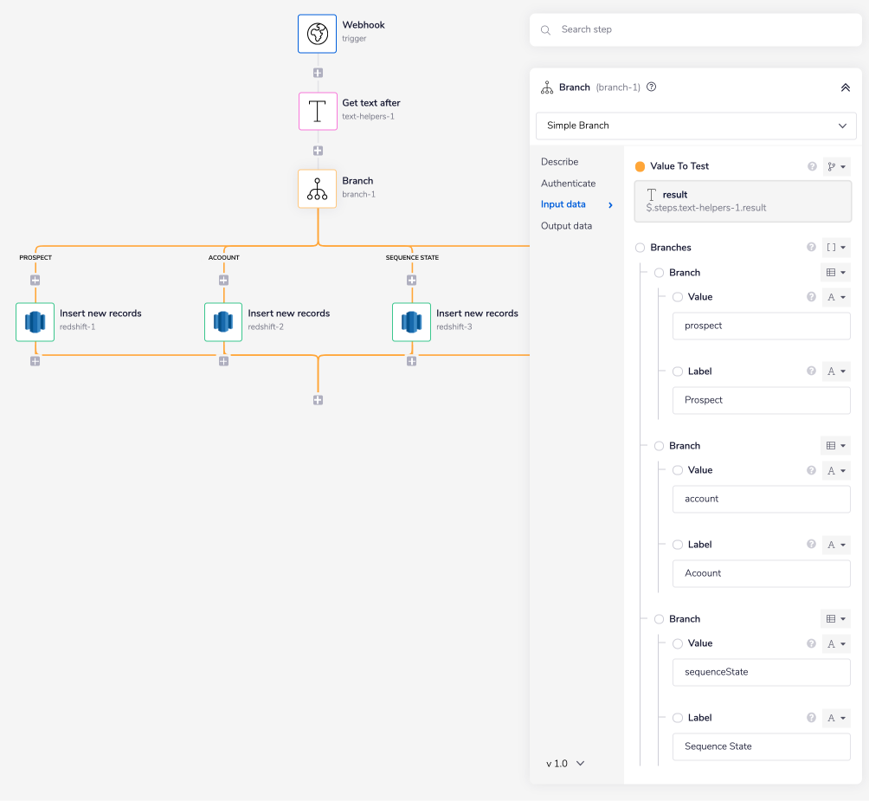Select the radio beside the Acoount Label field

[x=676, y=544]
